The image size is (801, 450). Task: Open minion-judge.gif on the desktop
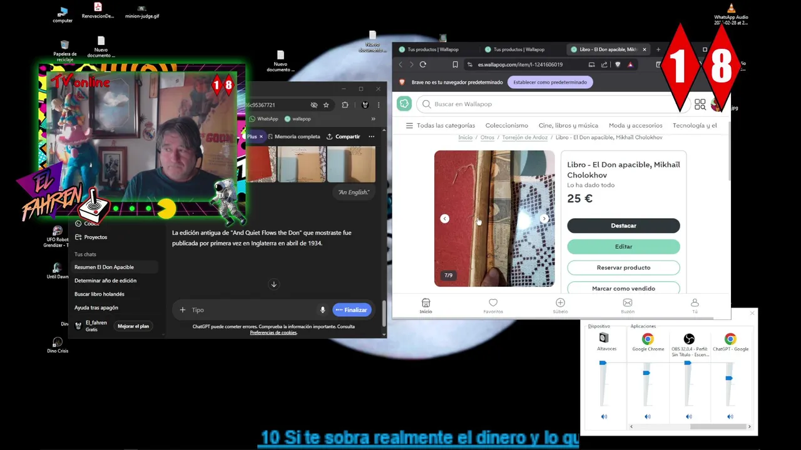click(142, 12)
